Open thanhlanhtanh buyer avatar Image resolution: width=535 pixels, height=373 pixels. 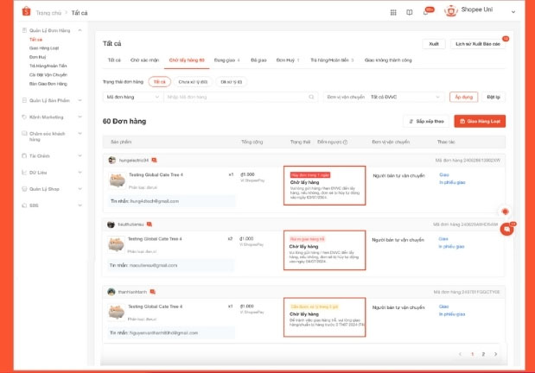click(x=111, y=292)
